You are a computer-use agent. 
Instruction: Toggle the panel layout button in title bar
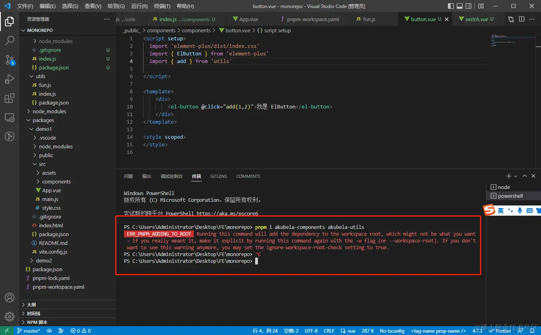[460, 6]
